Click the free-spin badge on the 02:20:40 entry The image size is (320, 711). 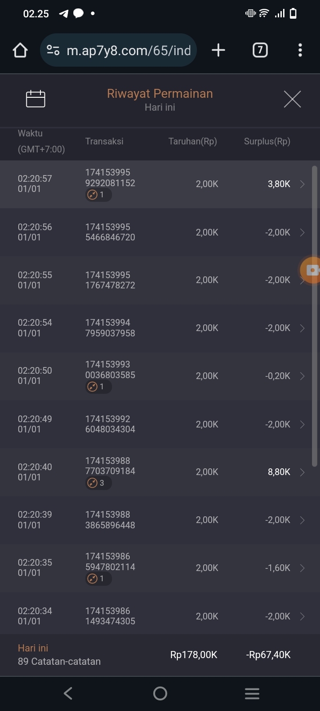click(x=98, y=483)
